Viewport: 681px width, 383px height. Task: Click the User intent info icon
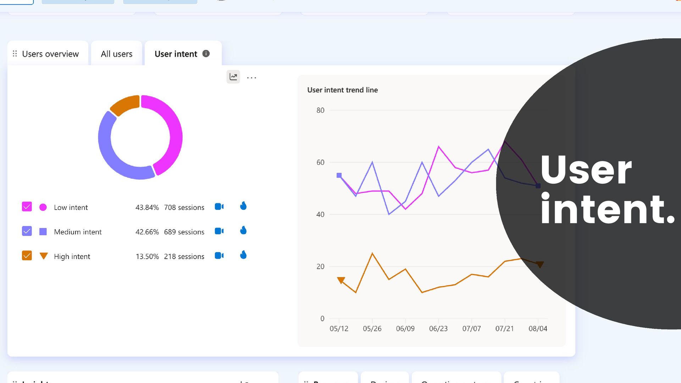[x=206, y=54]
